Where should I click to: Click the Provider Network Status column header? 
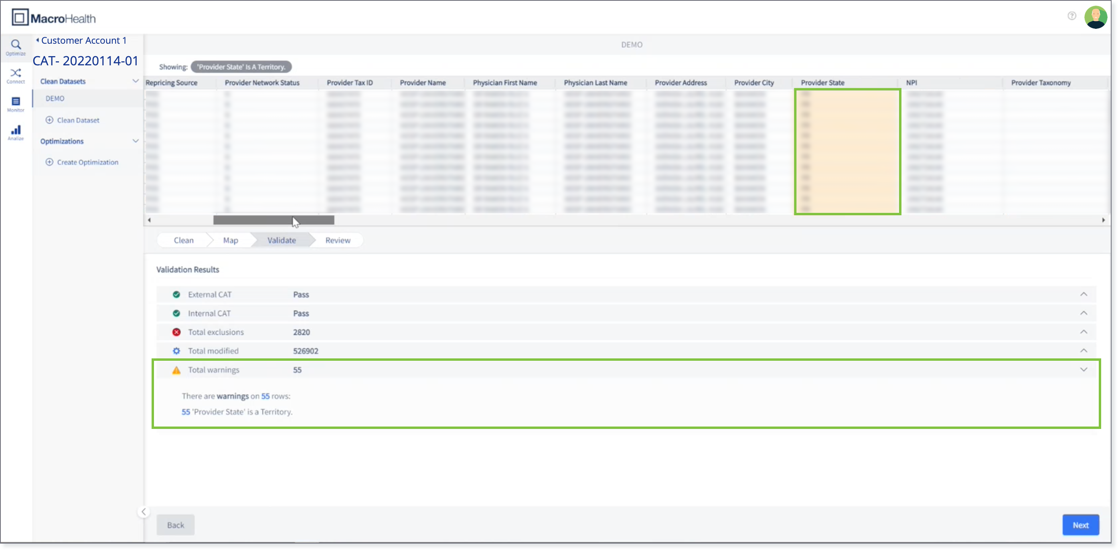pyautogui.click(x=262, y=83)
